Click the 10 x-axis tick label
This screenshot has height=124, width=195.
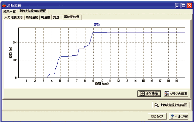click(101, 81)
